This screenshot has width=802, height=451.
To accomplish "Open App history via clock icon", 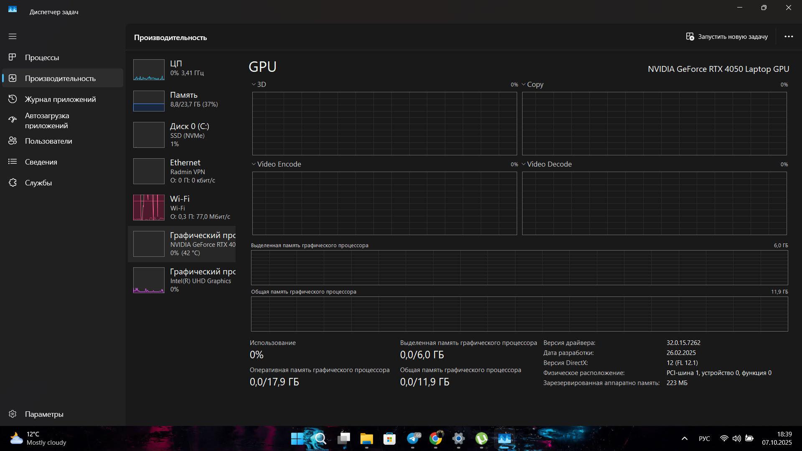I will coord(13,99).
